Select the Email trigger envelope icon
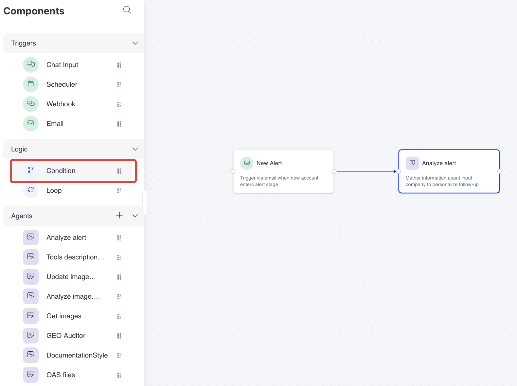Screen dimensions: 517x386 (31, 124)
